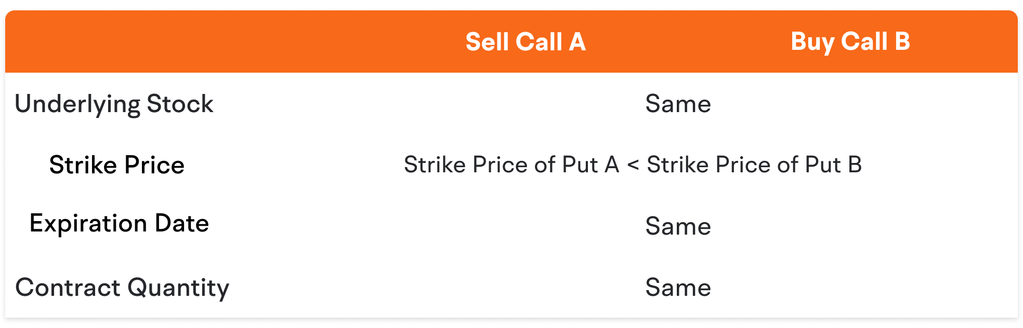The height and width of the screenshot is (328, 1023).
Task: Click the word "Expiration" in the row label
Action: pos(88,224)
